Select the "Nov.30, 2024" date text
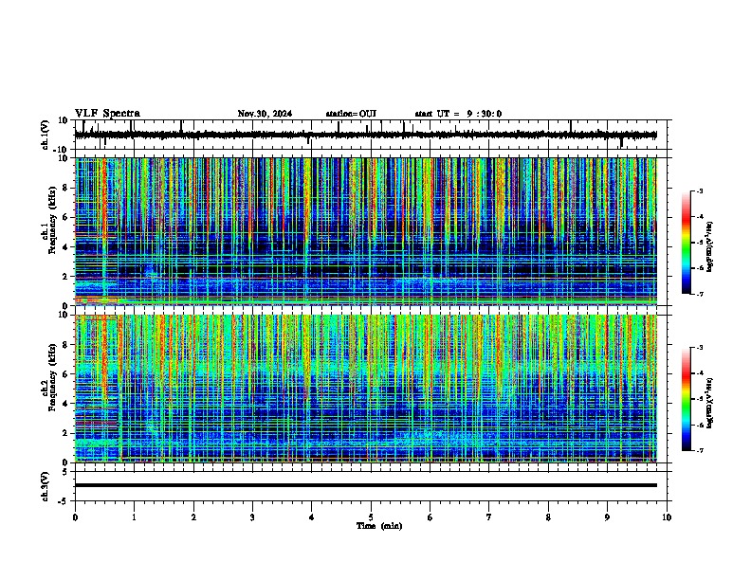This screenshot has width=751, height=580. 265,114
